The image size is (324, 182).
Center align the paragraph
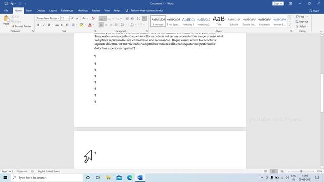coord(106,25)
